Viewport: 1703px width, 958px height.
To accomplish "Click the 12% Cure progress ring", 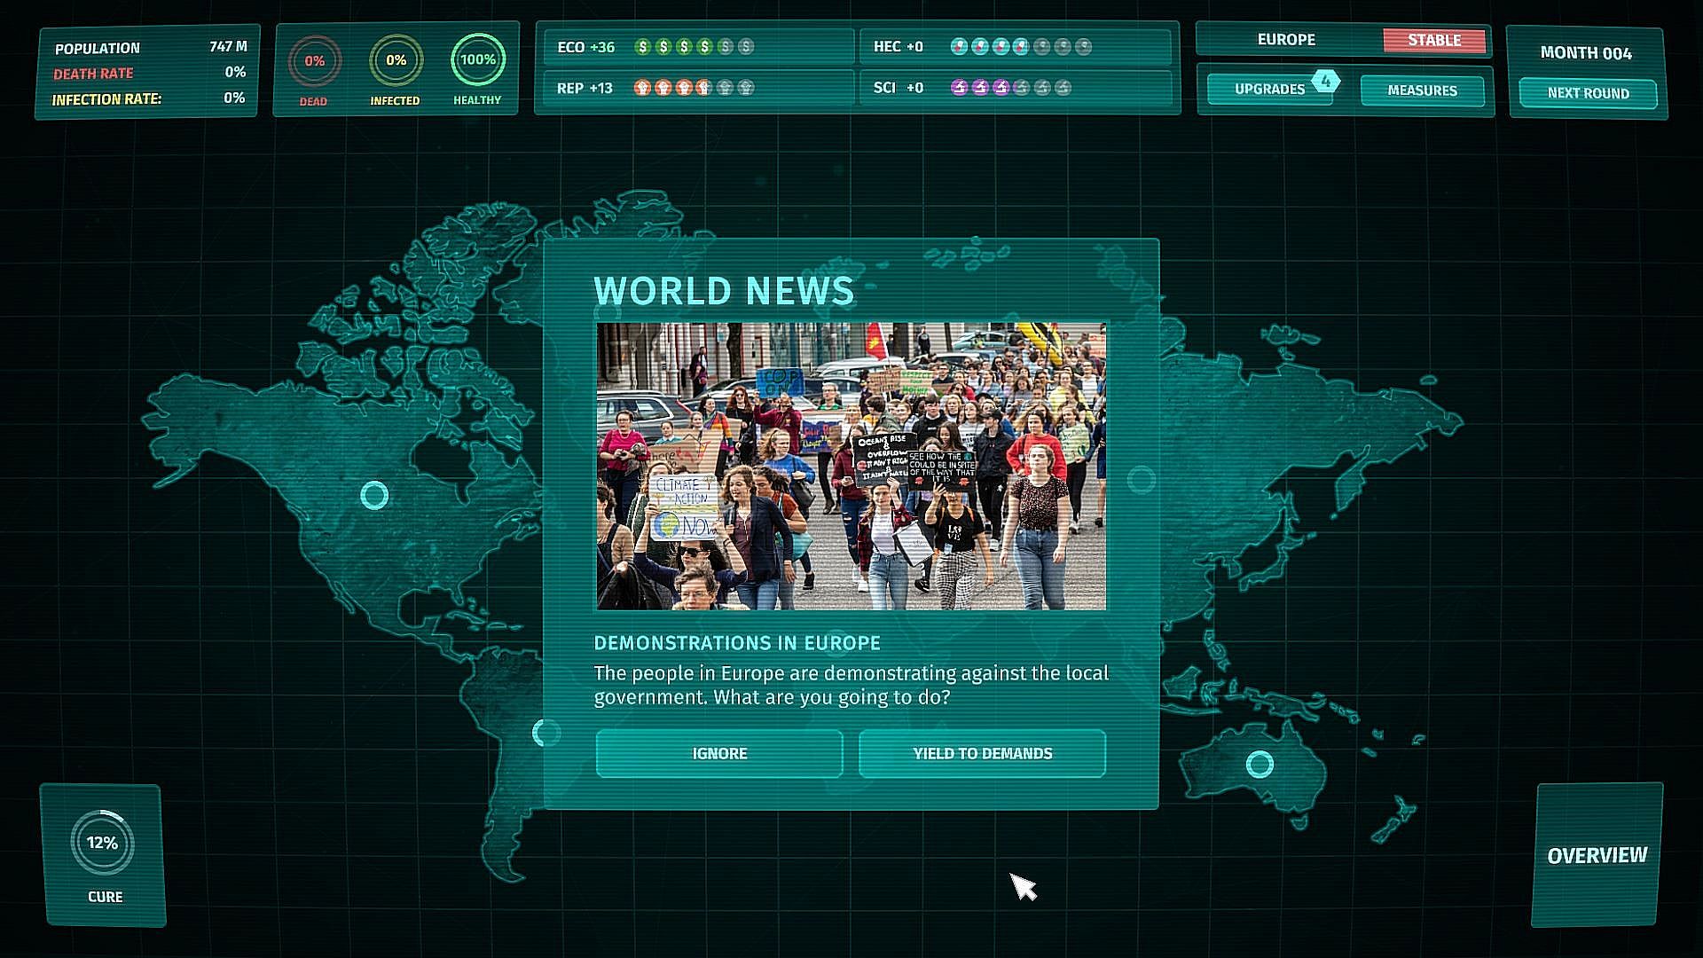I will pyautogui.click(x=103, y=843).
